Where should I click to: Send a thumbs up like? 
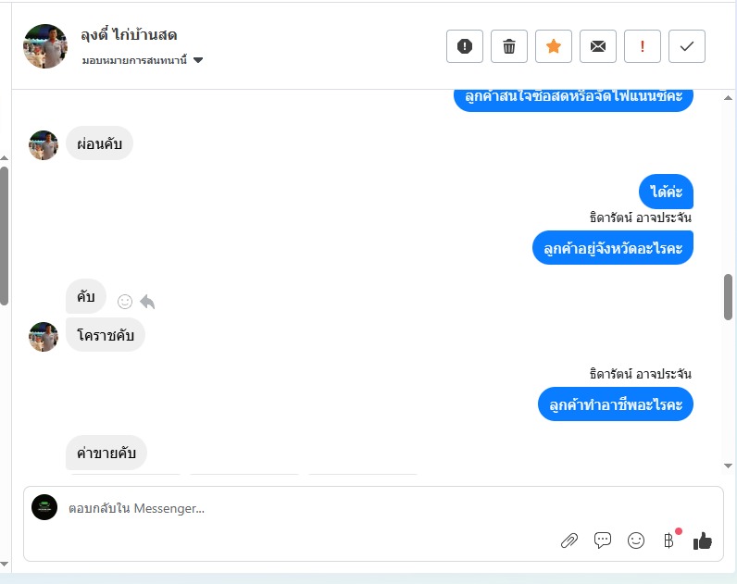pyautogui.click(x=703, y=541)
